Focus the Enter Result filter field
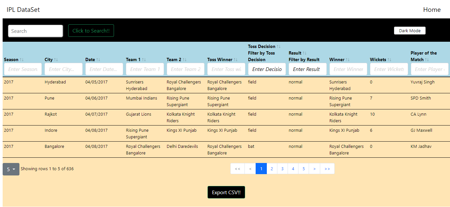Screen dimensions: 450x207 pos(308,69)
